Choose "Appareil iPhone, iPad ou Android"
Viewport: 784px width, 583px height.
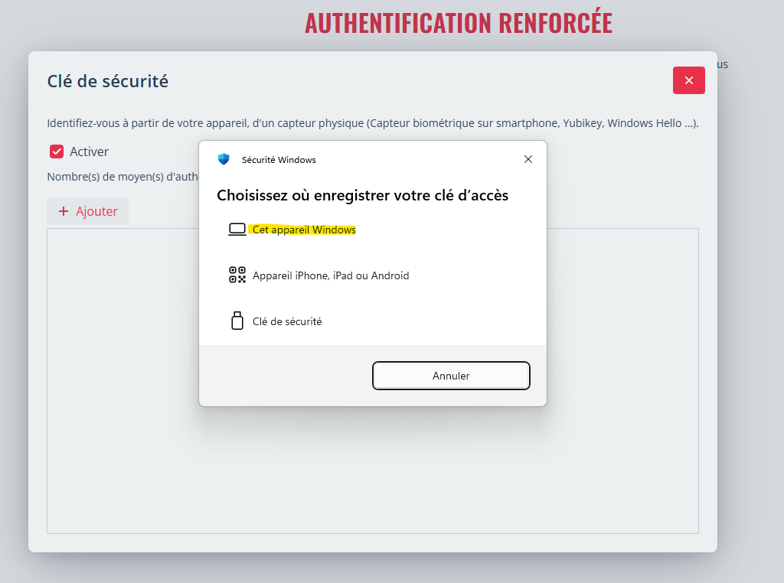tap(331, 275)
